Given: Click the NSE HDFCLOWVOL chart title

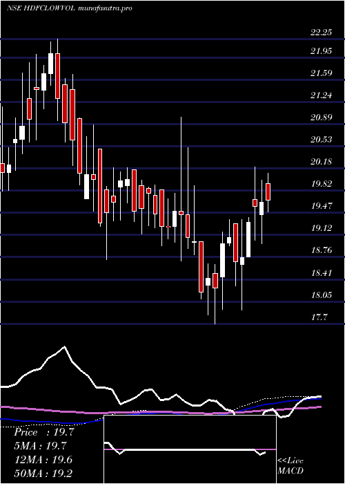Looking at the screenshot, I should pyautogui.click(x=69, y=8).
